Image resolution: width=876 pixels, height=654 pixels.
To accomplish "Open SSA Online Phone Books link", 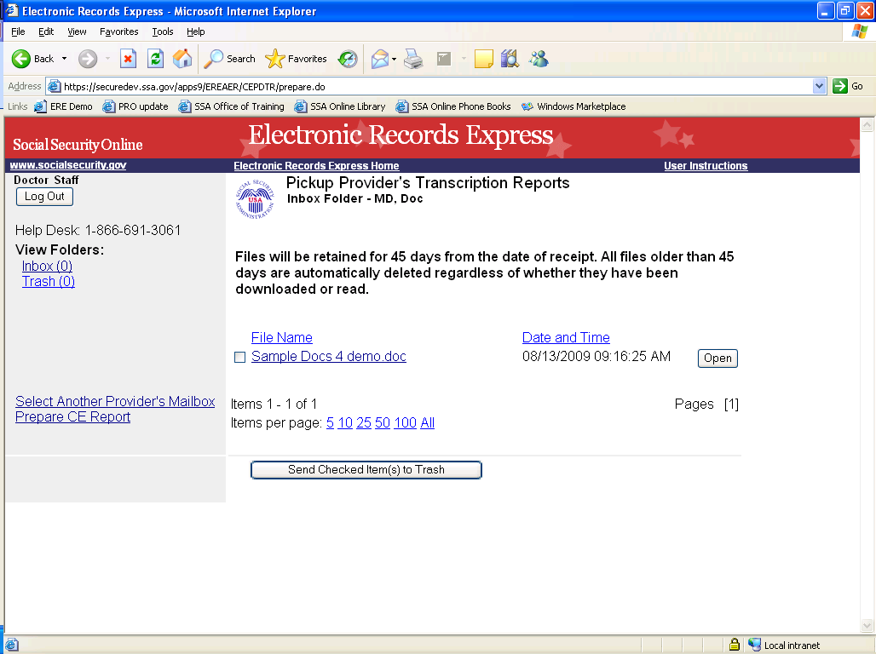I will click(453, 106).
